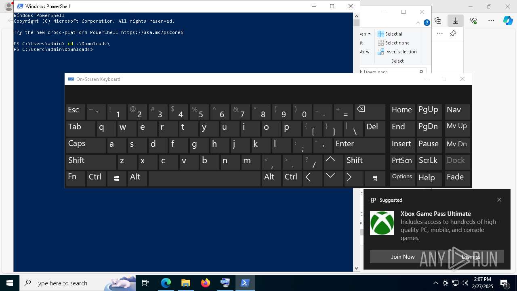
Task: Tap the right arrow key
Action: click(x=354, y=179)
